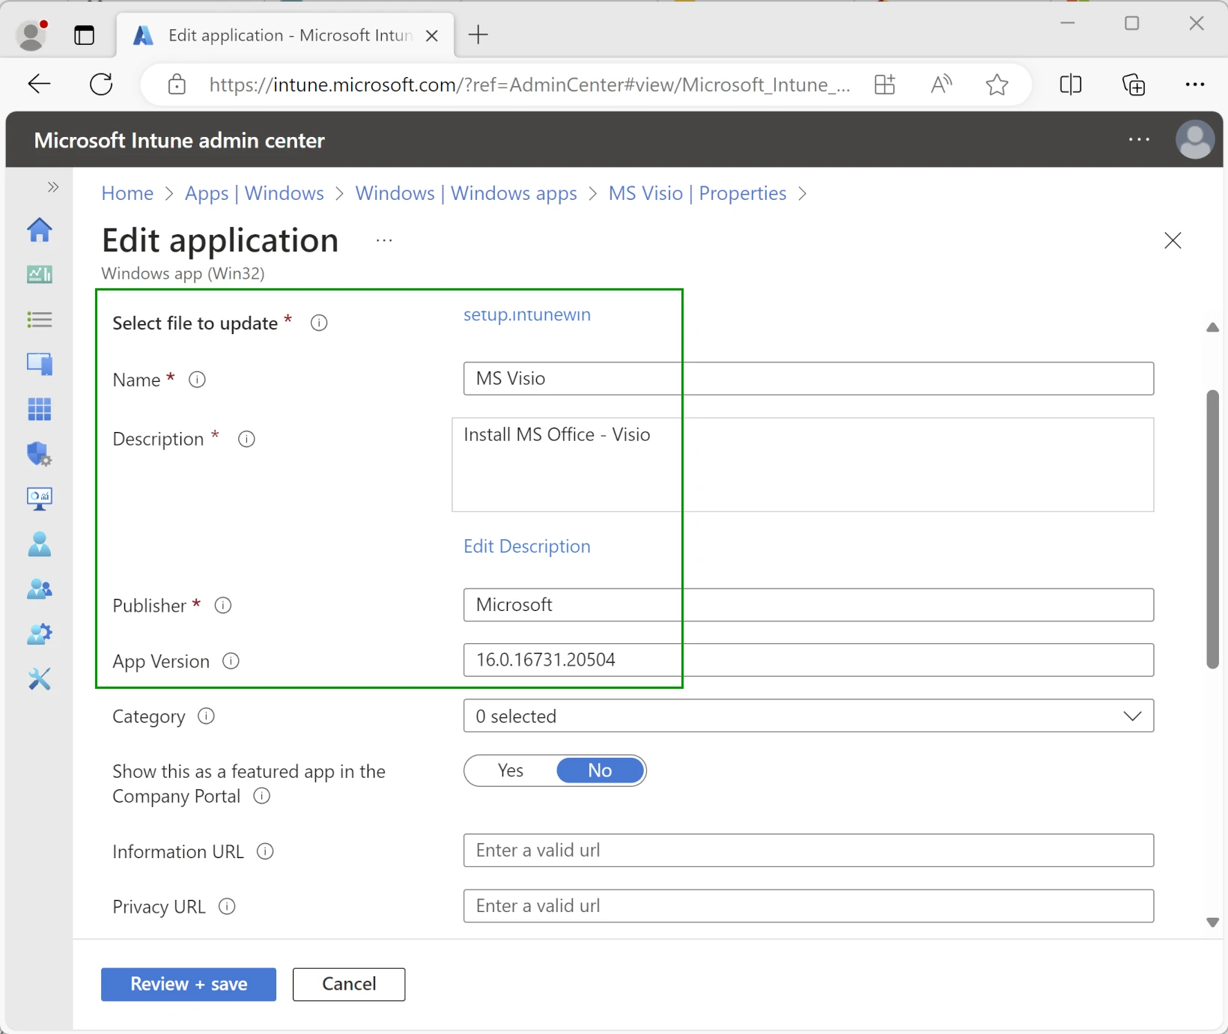Open the browser profile icon
The height and width of the screenshot is (1034, 1228).
pyautogui.click(x=31, y=35)
